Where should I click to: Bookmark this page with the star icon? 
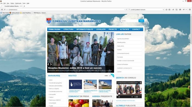(166, 10)
